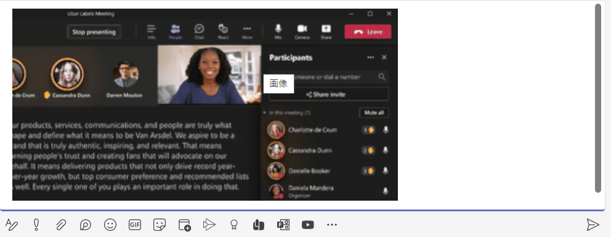Maximize the meeting window in the image
This screenshot has height=237, width=611.
[x=370, y=14]
